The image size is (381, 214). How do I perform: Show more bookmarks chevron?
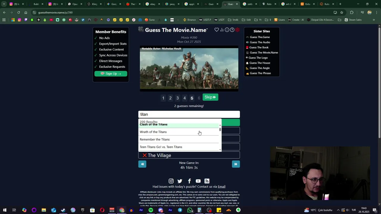pyautogui.click(x=374, y=20)
